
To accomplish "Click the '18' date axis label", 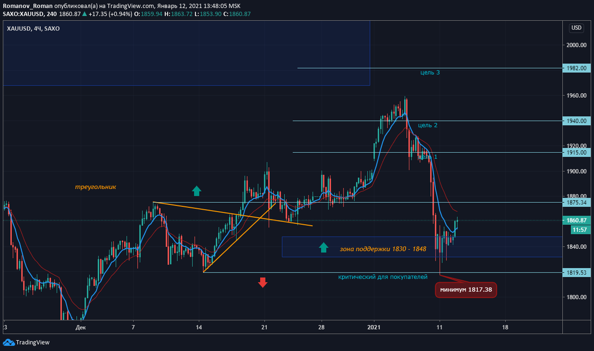I will [x=505, y=327].
